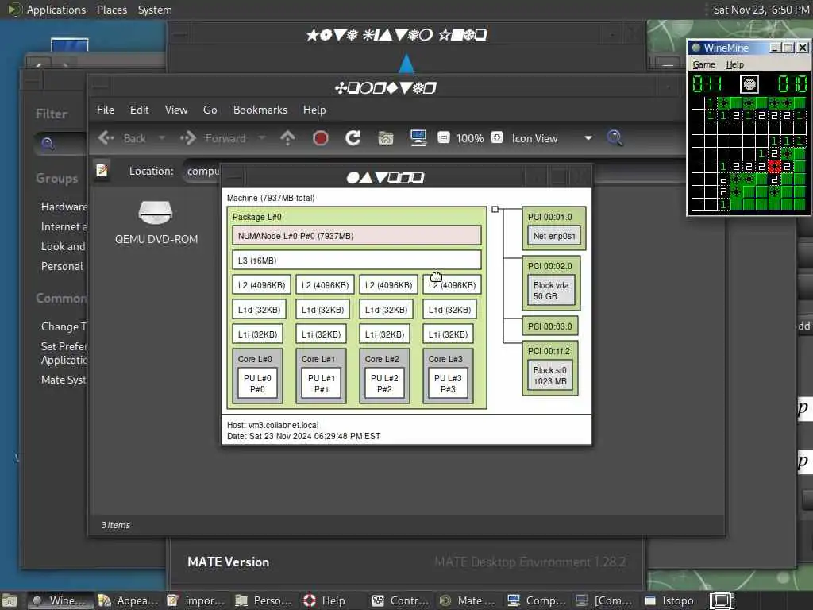The width and height of the screenshot is (813, 610).
Task: Open the System panel menu
Action: [x=155, y=10]
